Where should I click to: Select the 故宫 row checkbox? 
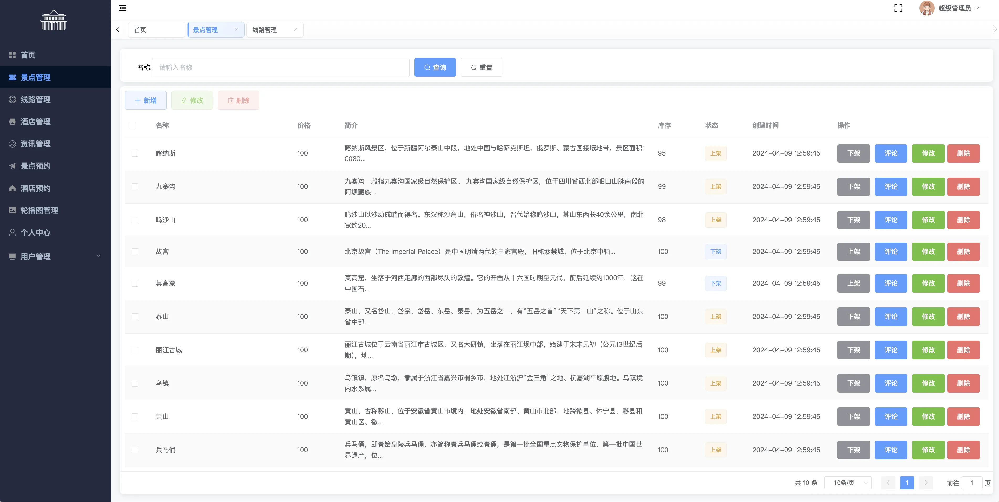tap(135, 252)
